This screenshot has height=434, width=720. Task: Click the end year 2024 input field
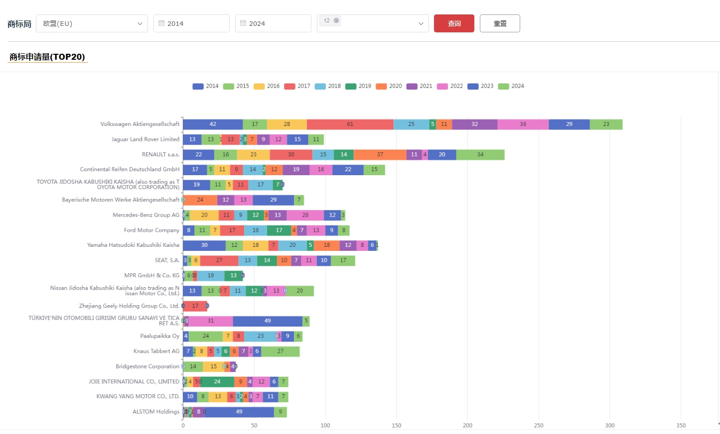pyautogui.click(x=276, y=23)
